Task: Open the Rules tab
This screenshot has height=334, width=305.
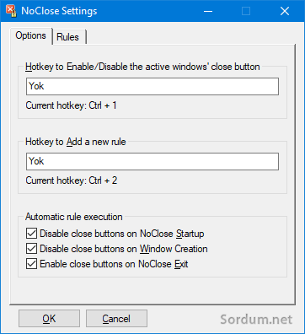Action: click(x=68, y=37)
